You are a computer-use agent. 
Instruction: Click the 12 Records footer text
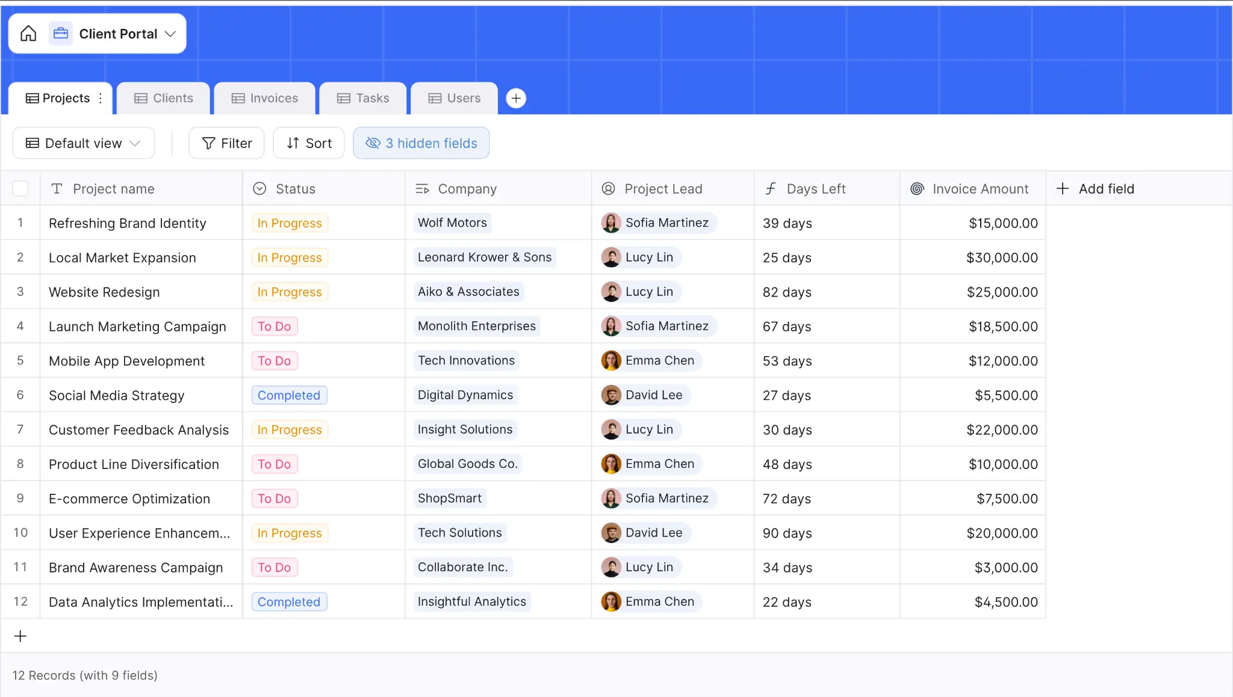click(x=85, y=675)
